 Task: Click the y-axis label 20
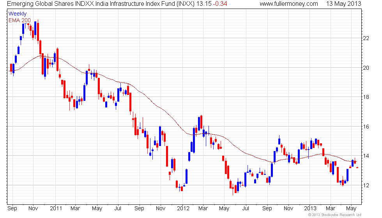coord(366,68)
